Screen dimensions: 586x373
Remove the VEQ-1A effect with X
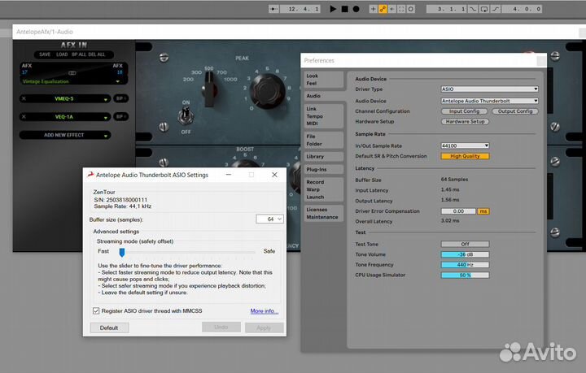tap(24, 116)
